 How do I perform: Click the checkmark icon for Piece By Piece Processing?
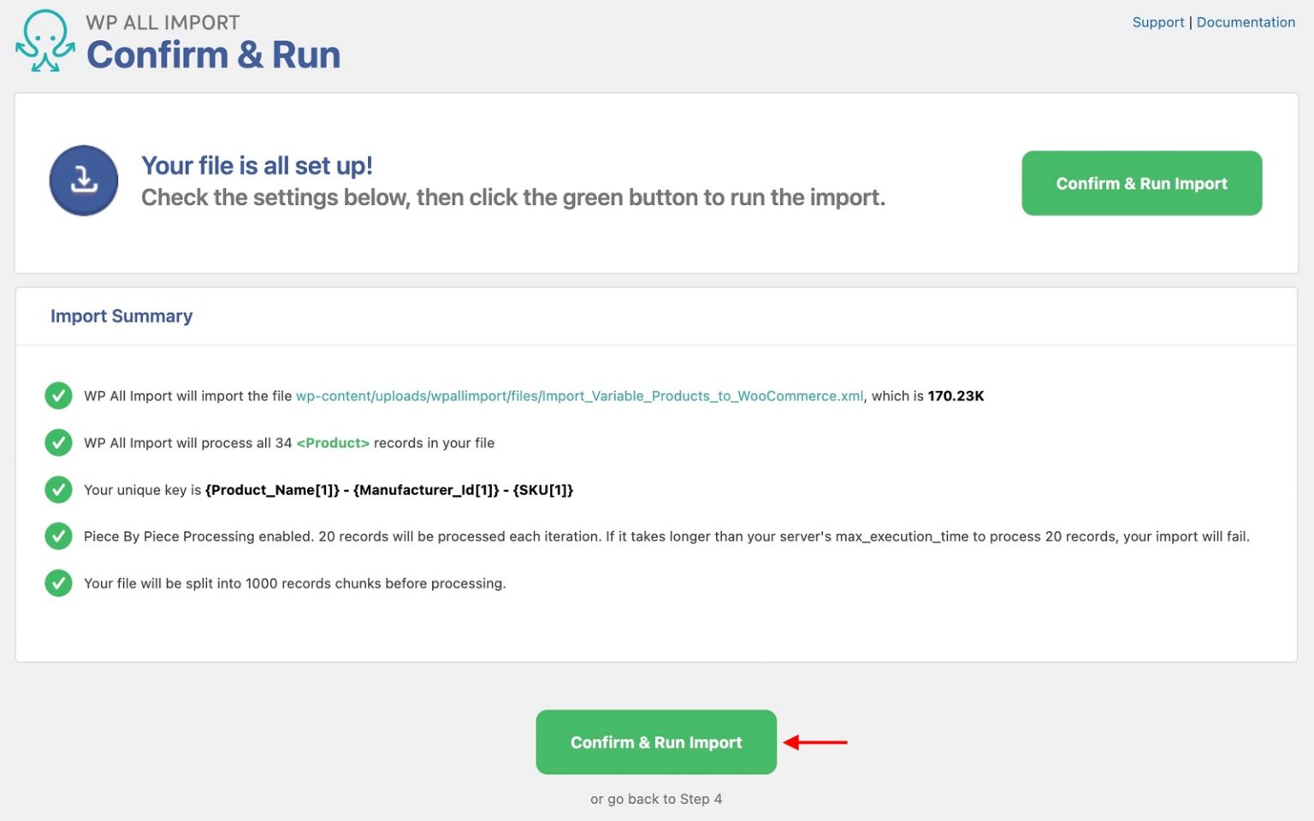(58, 536)
